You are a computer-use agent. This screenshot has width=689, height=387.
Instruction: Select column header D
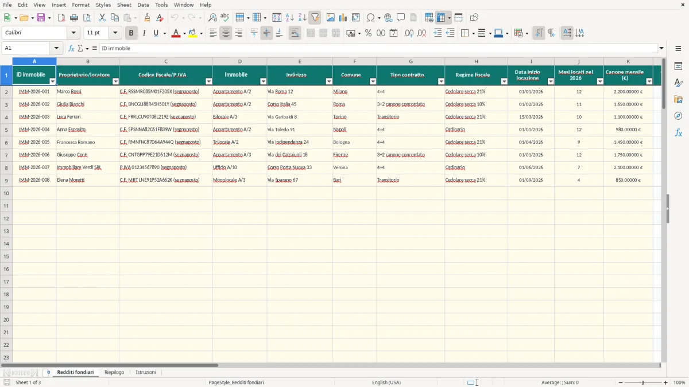[x=239, y=61]
